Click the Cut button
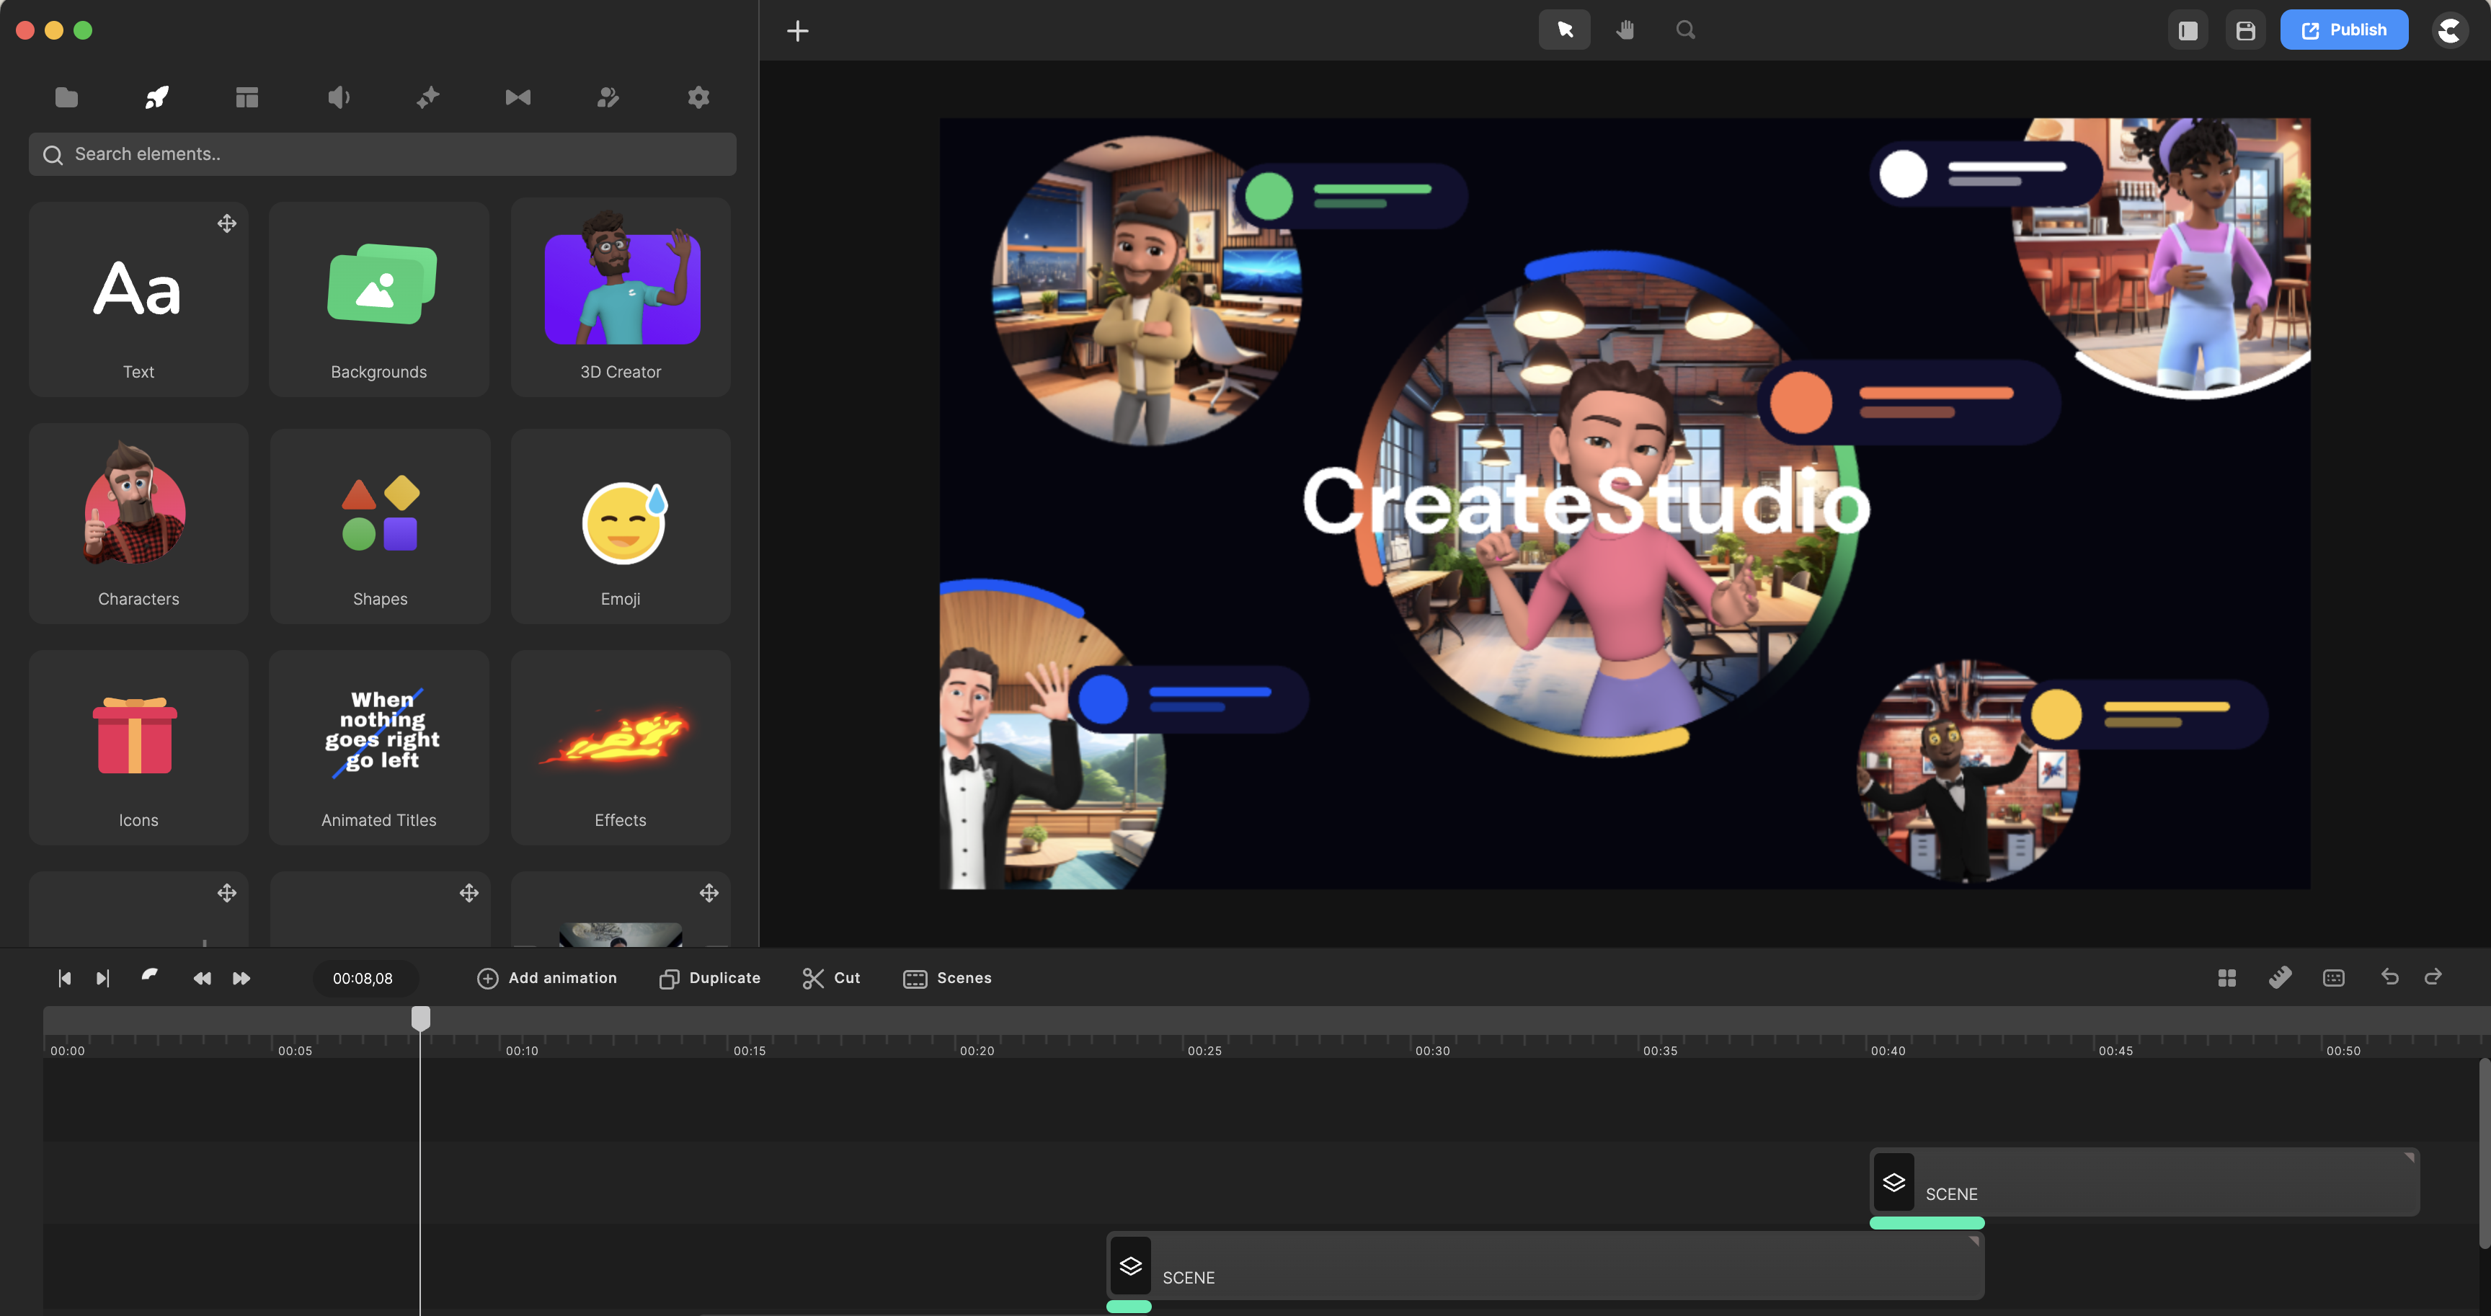 pyautogui.click(x=832, y=979)
